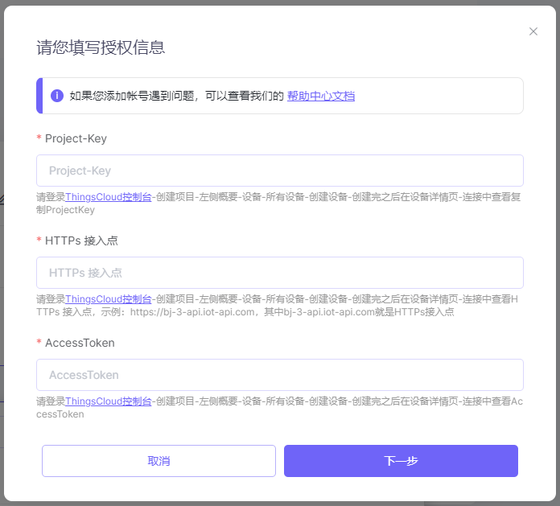The width and height of the screenshot is (560, 506).
Task: Open ThingsCloud控制台 link below HTTPs 接入点 field
Action: (x=109, y=299)
